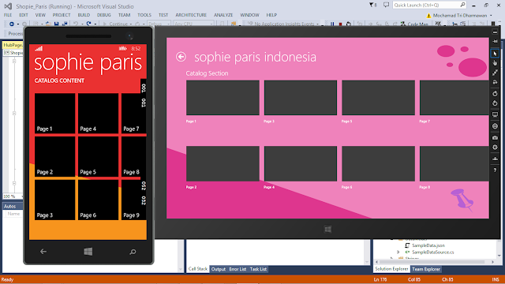Tap Page 9 tile in phone emulator
This screenshot has width=505, height=284.
pyautogui.click(x=133, y=200)
